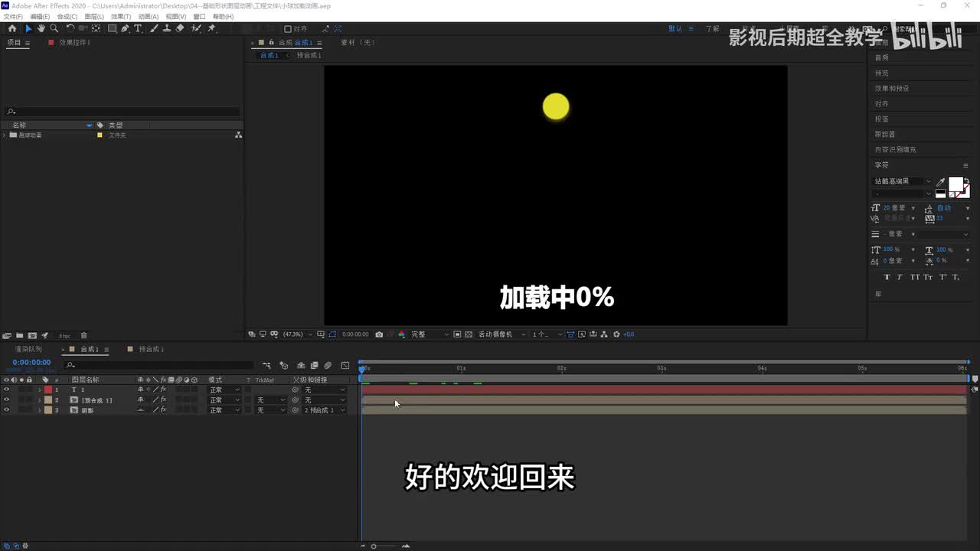Expand layer 3 阴影 twirl arrow
The image size is (980, 551).
[x=39, y=410]
